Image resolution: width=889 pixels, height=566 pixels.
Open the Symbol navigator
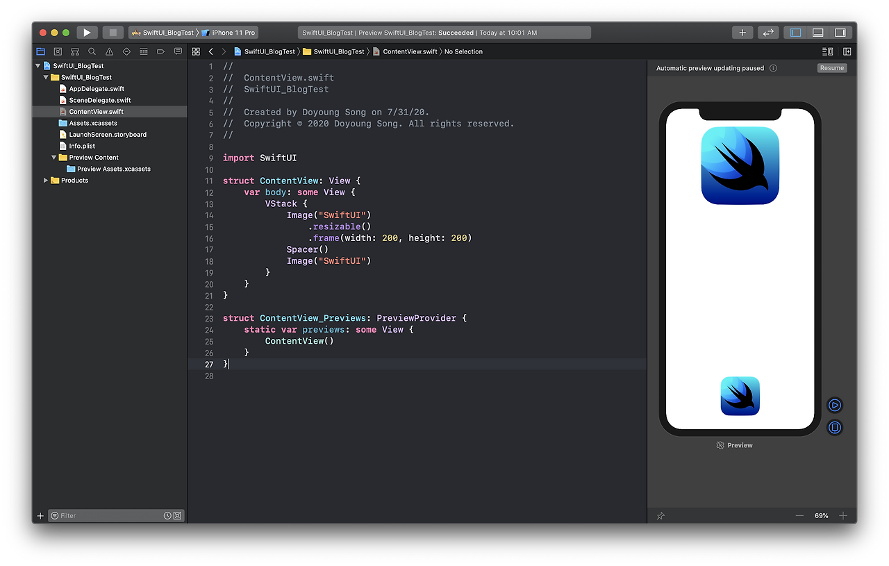(x=75, y=51)
